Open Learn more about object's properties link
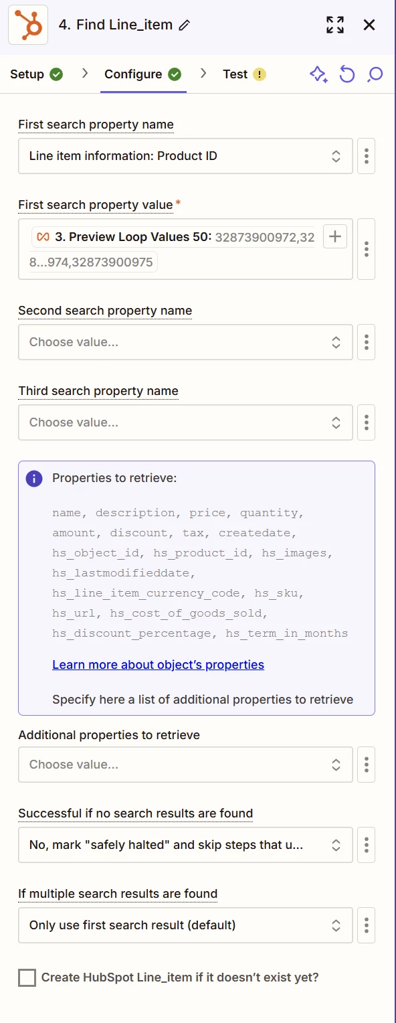396x1023 pixels. (x=158, y=665)
